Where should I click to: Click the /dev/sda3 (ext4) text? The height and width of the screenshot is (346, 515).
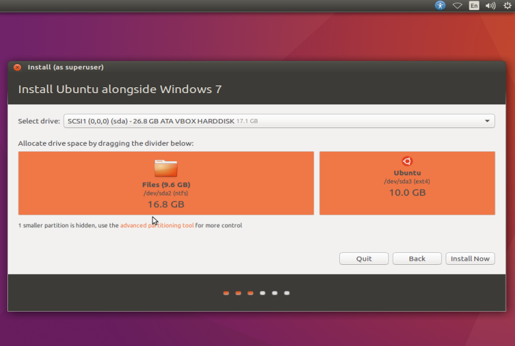(407, 182)
